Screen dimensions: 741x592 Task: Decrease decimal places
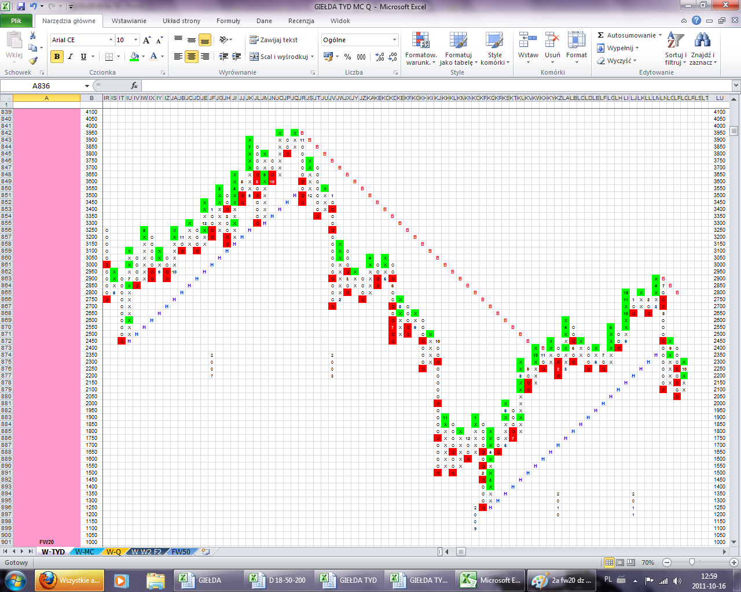392,57
